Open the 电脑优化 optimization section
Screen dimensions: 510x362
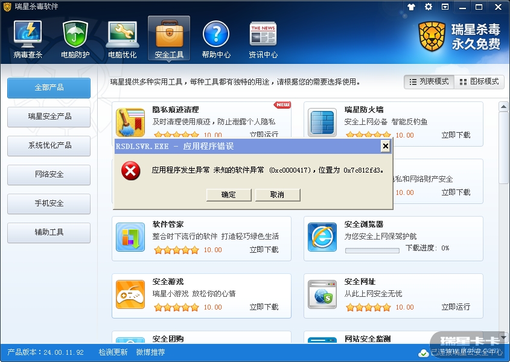coord(123,39)
